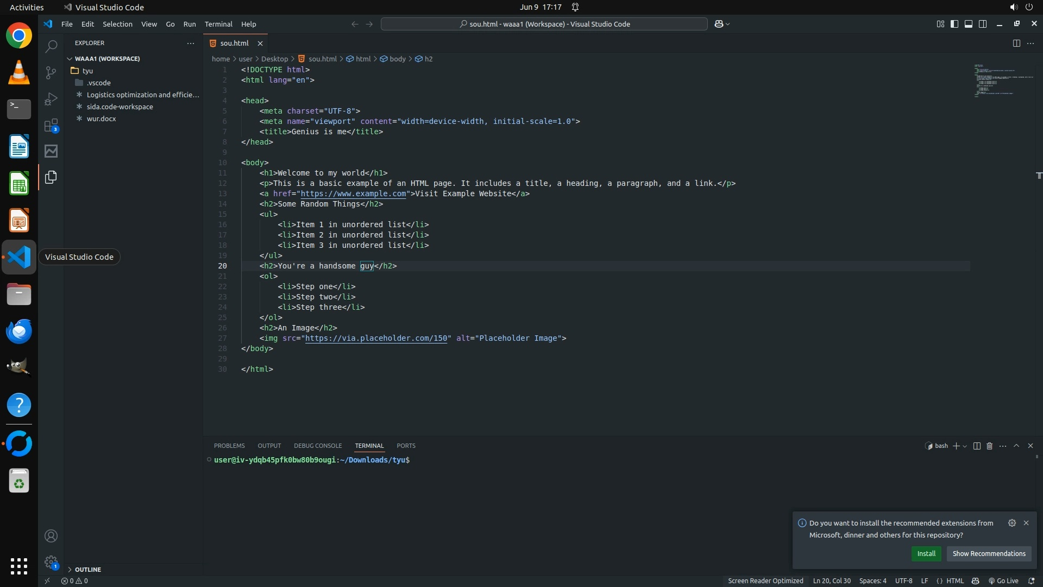Switch to the PROBLEMS panel tab
Screen dimensions: 1043x587
[x=229, y=446]
